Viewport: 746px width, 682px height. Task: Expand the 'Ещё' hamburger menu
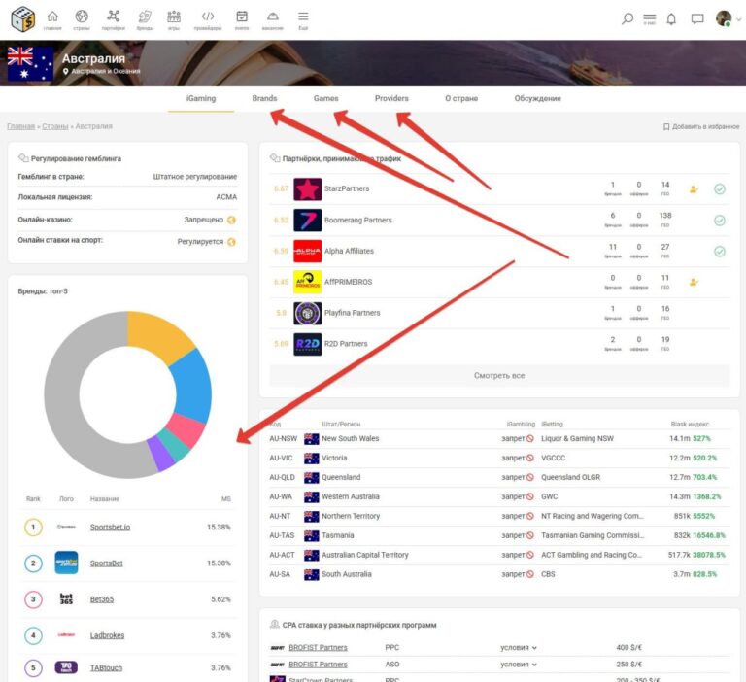tap(303, 18)
